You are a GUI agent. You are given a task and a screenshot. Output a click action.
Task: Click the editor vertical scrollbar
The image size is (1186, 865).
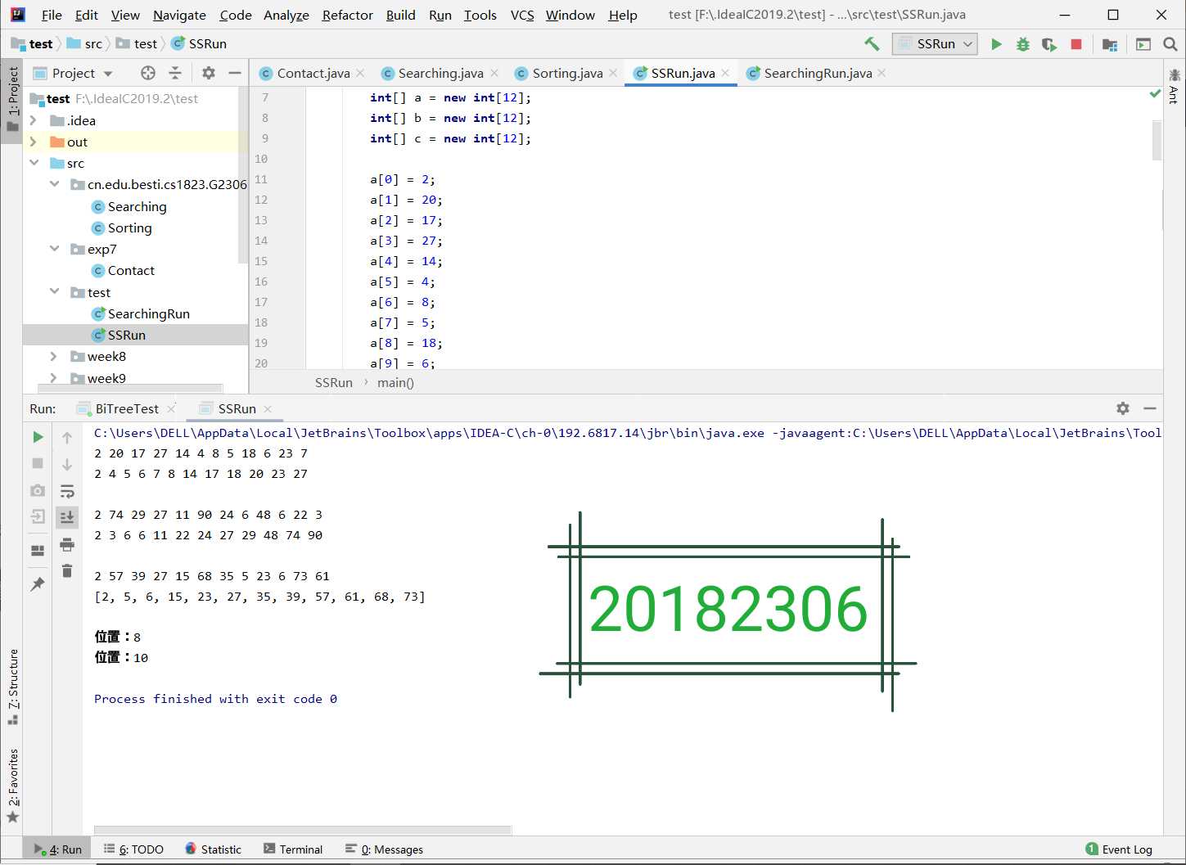point(1157,140)
